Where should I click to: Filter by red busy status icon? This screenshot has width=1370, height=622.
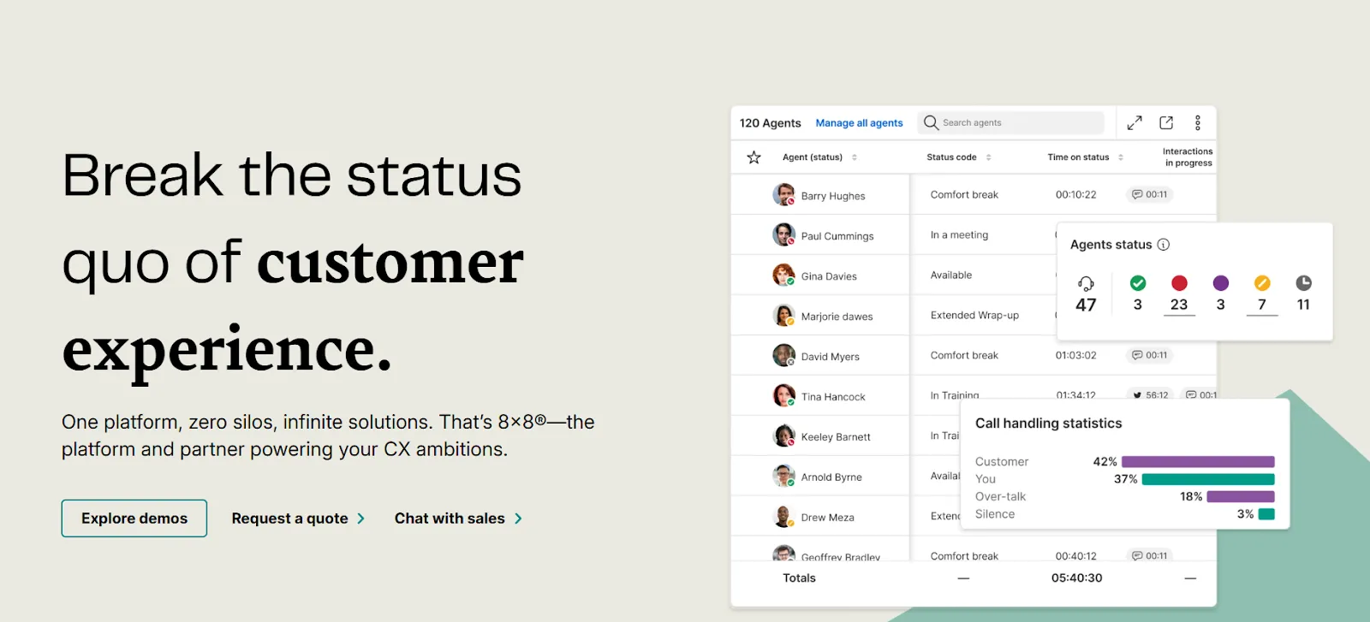pyautogui.click(x=1179, y=283)
